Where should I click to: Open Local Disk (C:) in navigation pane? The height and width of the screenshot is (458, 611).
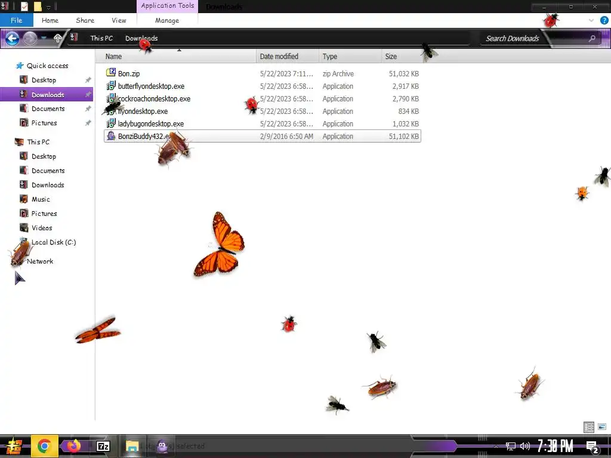[53, 242]
